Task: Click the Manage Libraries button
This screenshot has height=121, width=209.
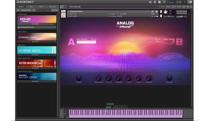Action: 26,10
